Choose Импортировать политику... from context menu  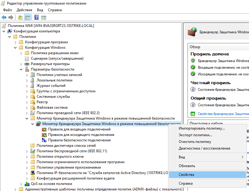click(x=207, y=128)
